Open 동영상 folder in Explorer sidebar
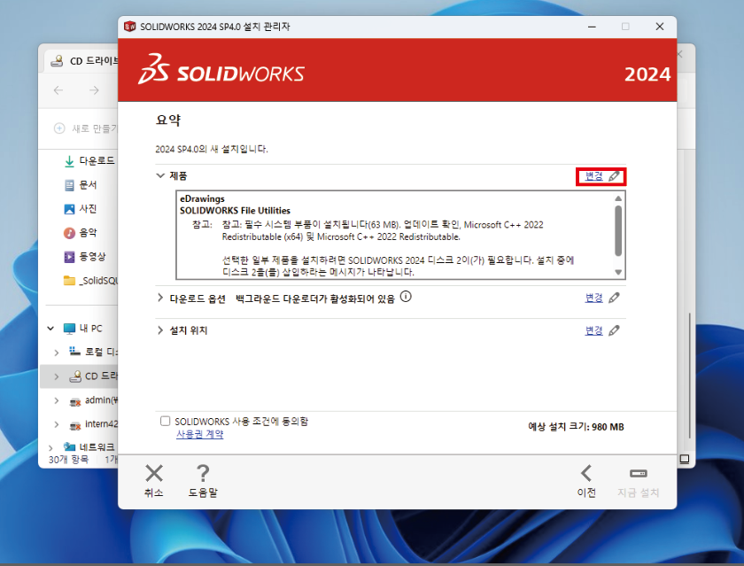 pos(84,257)
